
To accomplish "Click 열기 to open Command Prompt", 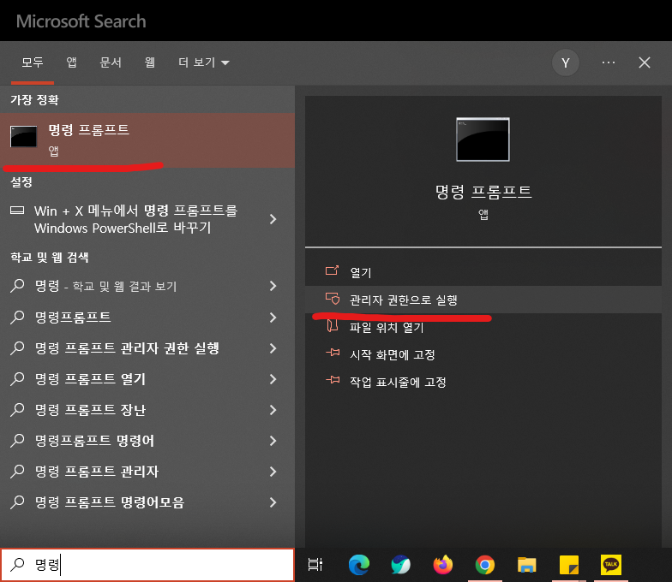I will (483, 272).
